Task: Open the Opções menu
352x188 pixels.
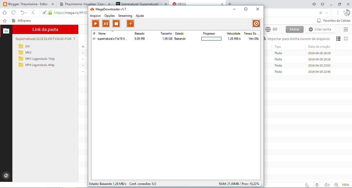Action: 110,16
